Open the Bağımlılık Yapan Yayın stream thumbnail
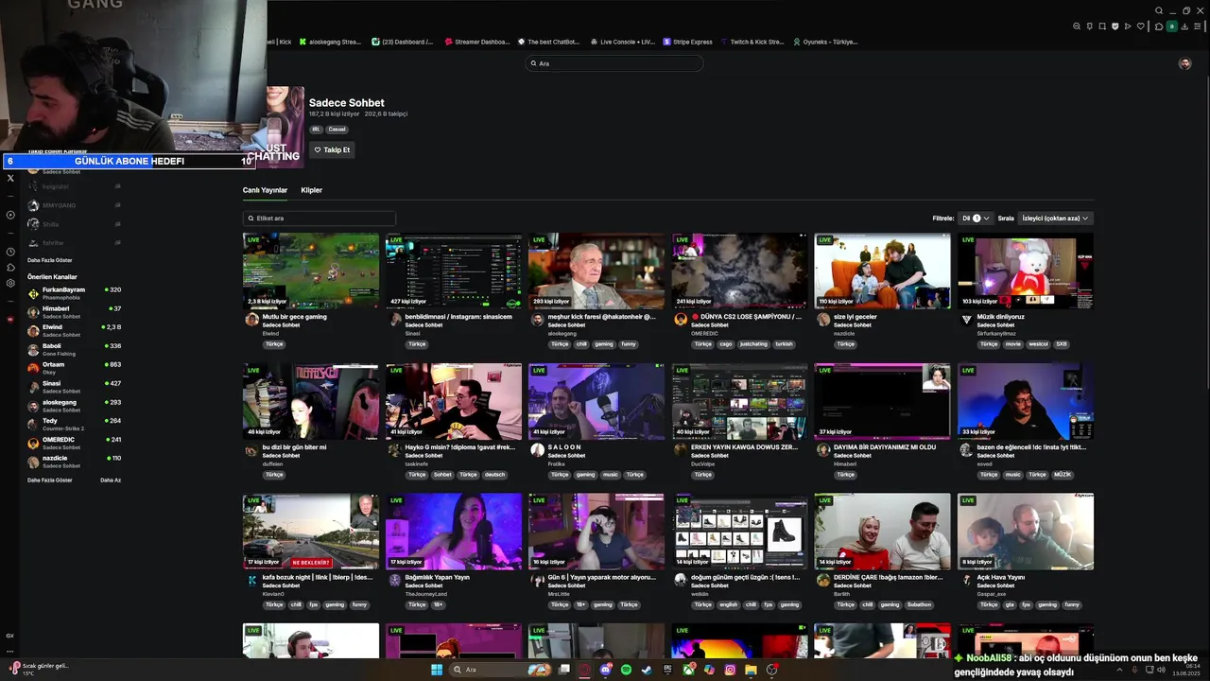 click(454, 532)
